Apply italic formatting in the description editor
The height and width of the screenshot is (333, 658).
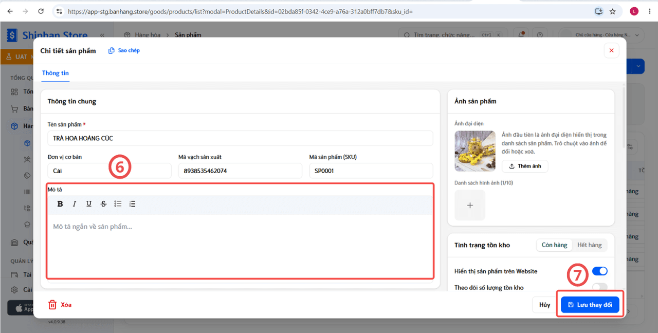click(75, 204)
